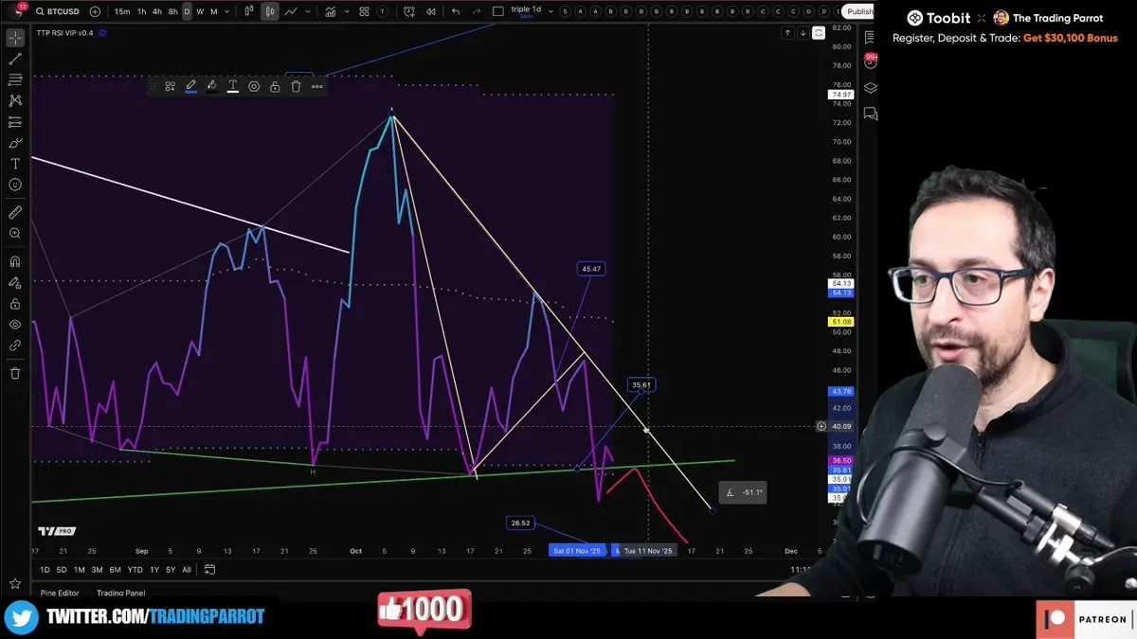Open the watchlist panel icon
The height and width of the screenshot is (639, 1137).
click(x=870, y=37)
